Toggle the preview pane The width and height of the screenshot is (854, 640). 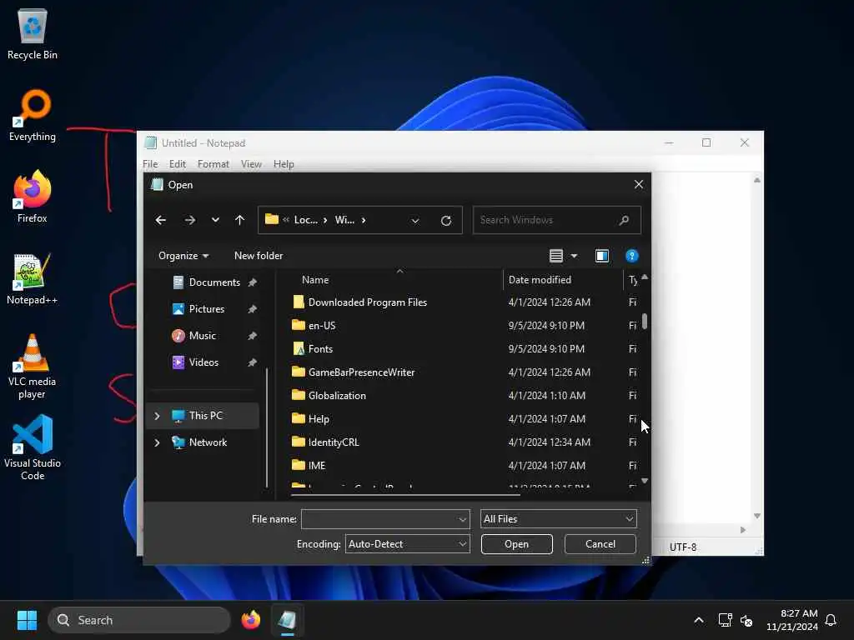(x=602, y=256)
